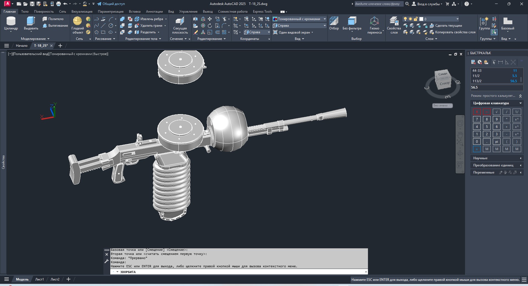Select the Гизмо переноса move gizmo
Image resolution: width=528 pixels, height=286 pixels.
pos(375,25)
